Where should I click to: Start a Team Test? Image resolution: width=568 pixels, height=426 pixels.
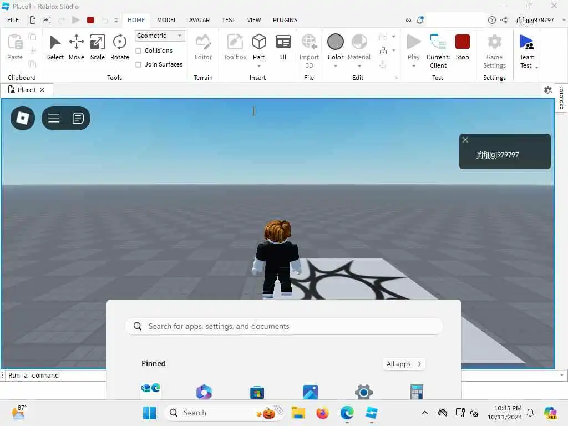click(x=527, y=50)
